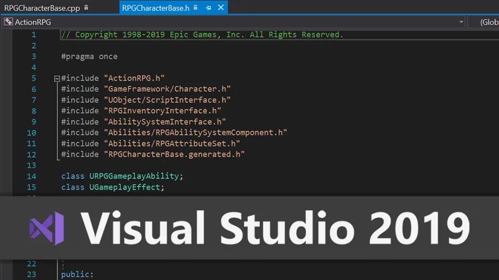
Task: Click line number 10 in the gutter
Action: [31, 133]
